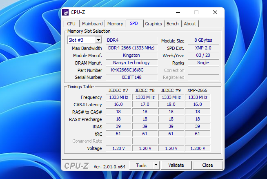Switch to the Bench tab
Image resolution: width=267 pixels, height=179 pixels.
tap(173, 24)
